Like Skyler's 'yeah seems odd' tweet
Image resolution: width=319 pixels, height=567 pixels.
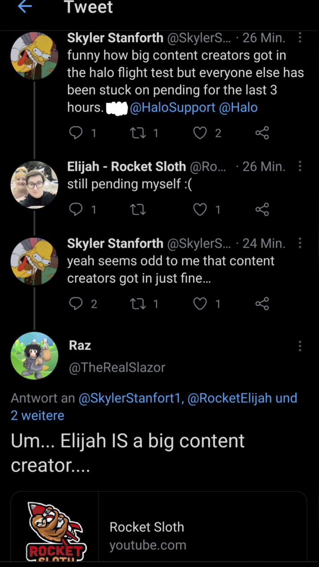tap(200, 304)
